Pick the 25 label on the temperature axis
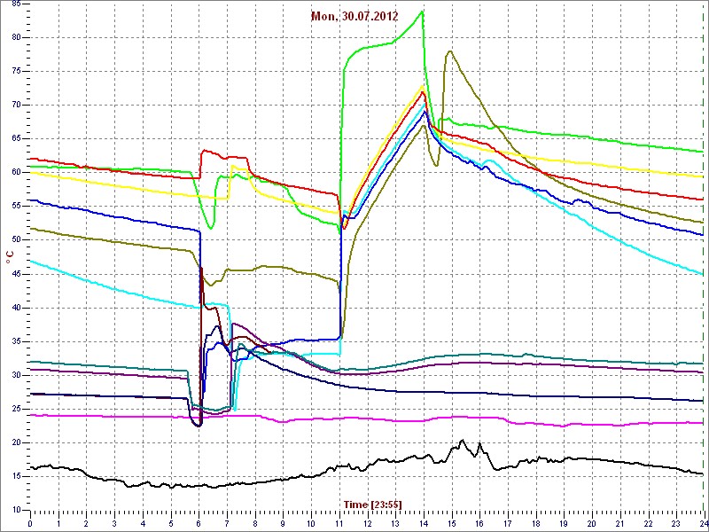Image resolution: width=709 pixels, height=532 pixels. point(17,409)
